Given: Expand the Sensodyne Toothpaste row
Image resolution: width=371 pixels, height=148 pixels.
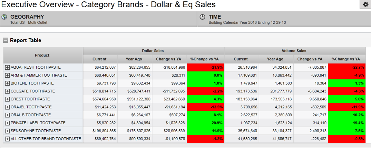Looking at the screenshot, I should click(x=8, y=131).
